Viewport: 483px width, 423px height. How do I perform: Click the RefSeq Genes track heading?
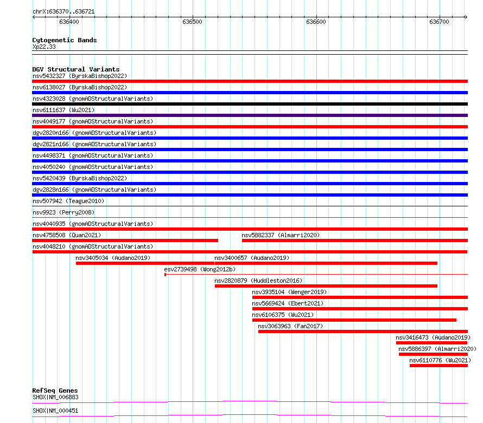[55, 391]
